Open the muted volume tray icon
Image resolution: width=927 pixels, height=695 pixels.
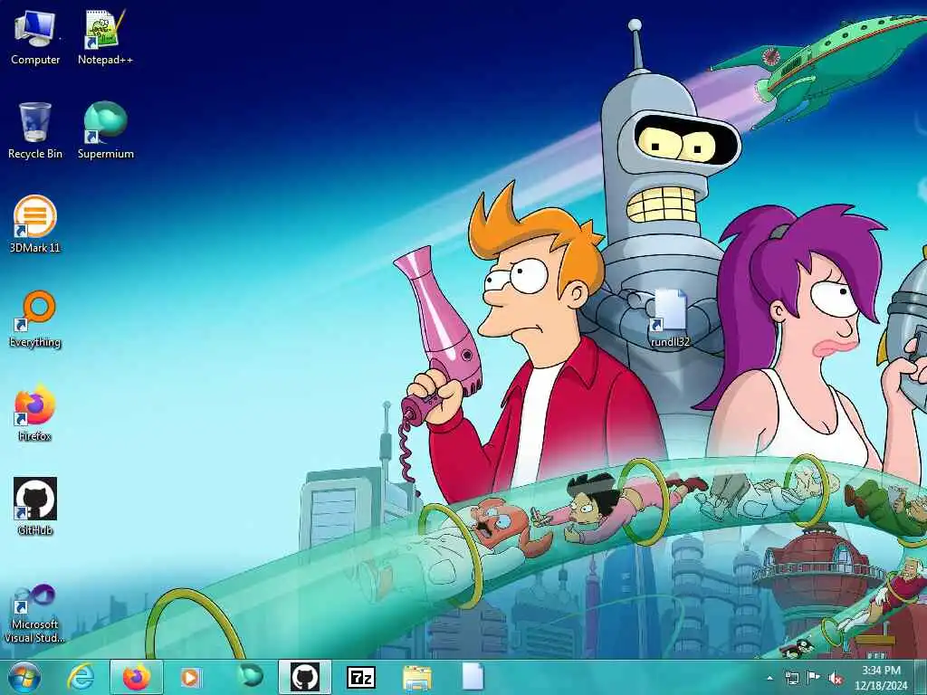836,678
